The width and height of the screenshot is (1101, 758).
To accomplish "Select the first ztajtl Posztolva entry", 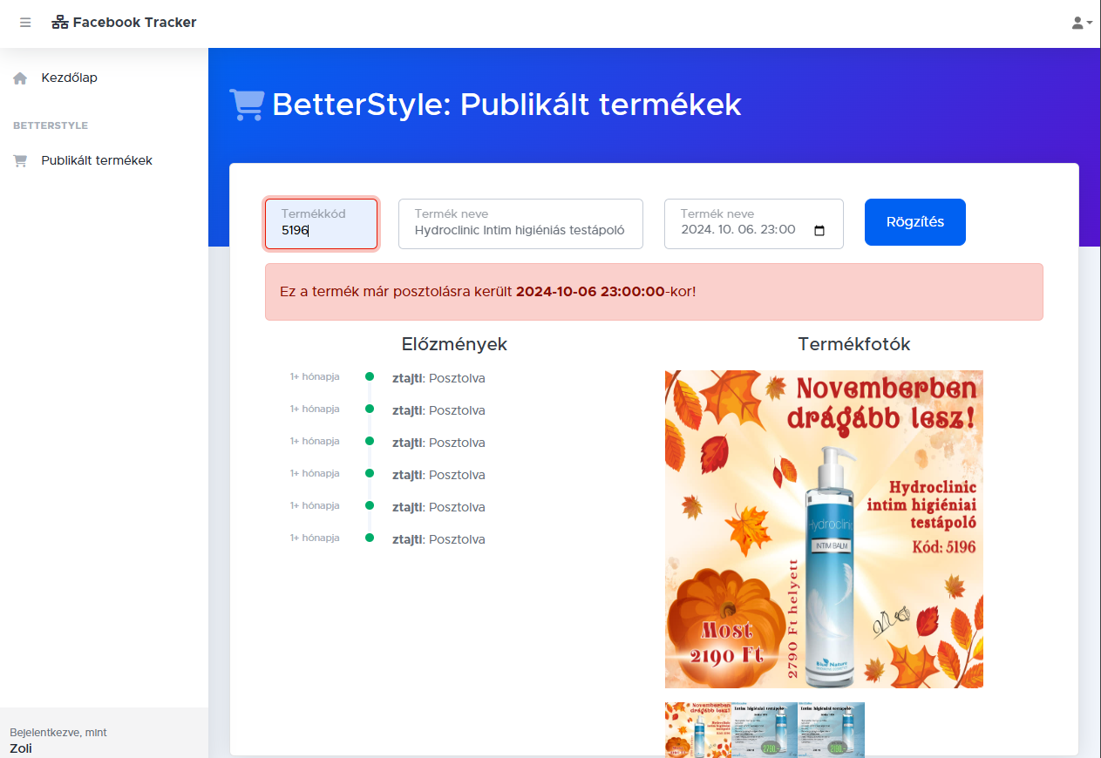I will tap(438, 378).
